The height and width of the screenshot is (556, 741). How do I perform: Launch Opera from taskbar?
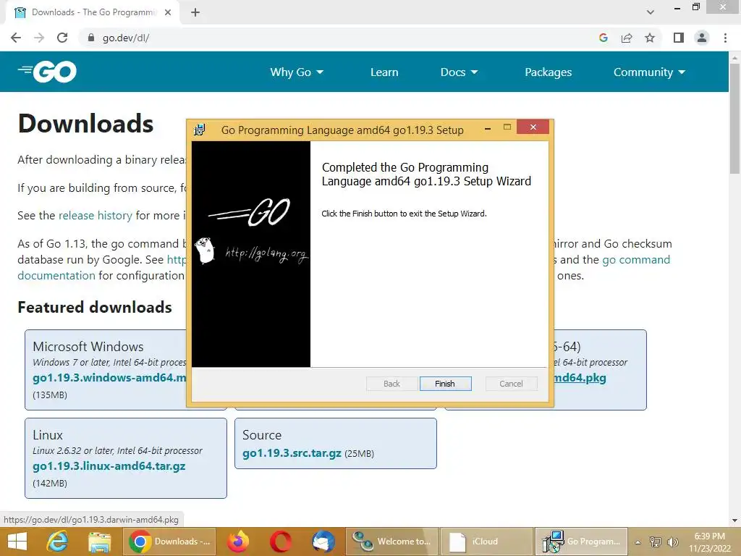[281, 542]
